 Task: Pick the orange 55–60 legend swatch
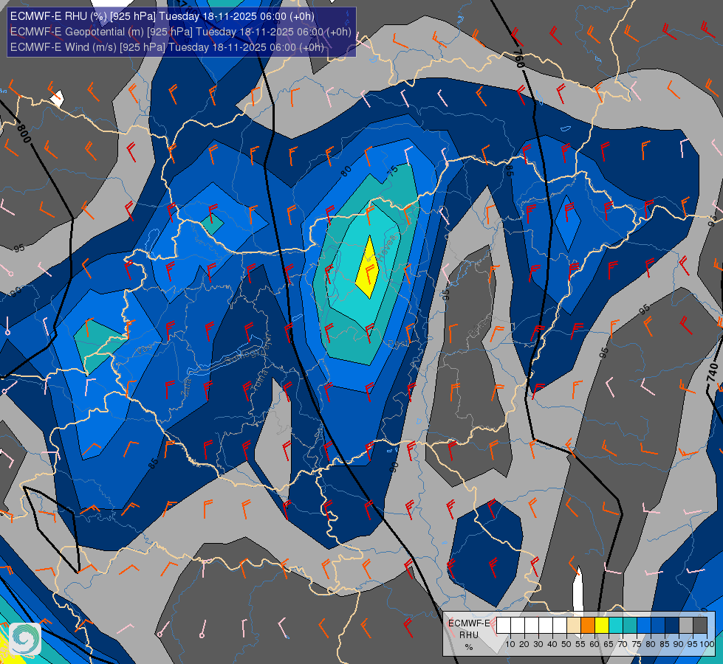(x=588, y=626)
